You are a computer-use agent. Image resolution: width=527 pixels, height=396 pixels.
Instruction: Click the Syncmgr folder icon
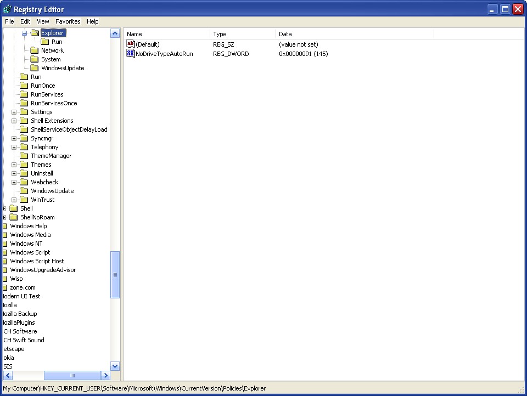24,138
